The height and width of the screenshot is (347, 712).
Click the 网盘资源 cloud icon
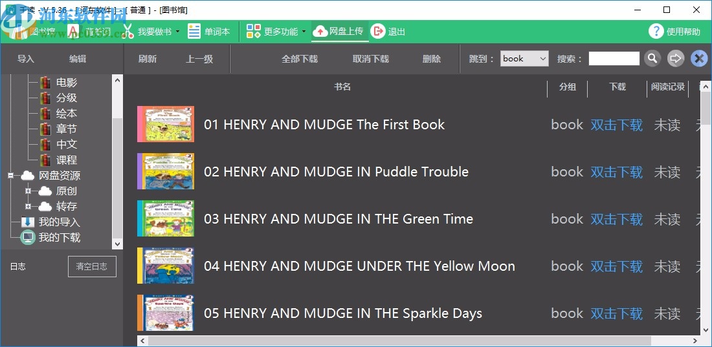coord(28,176)
